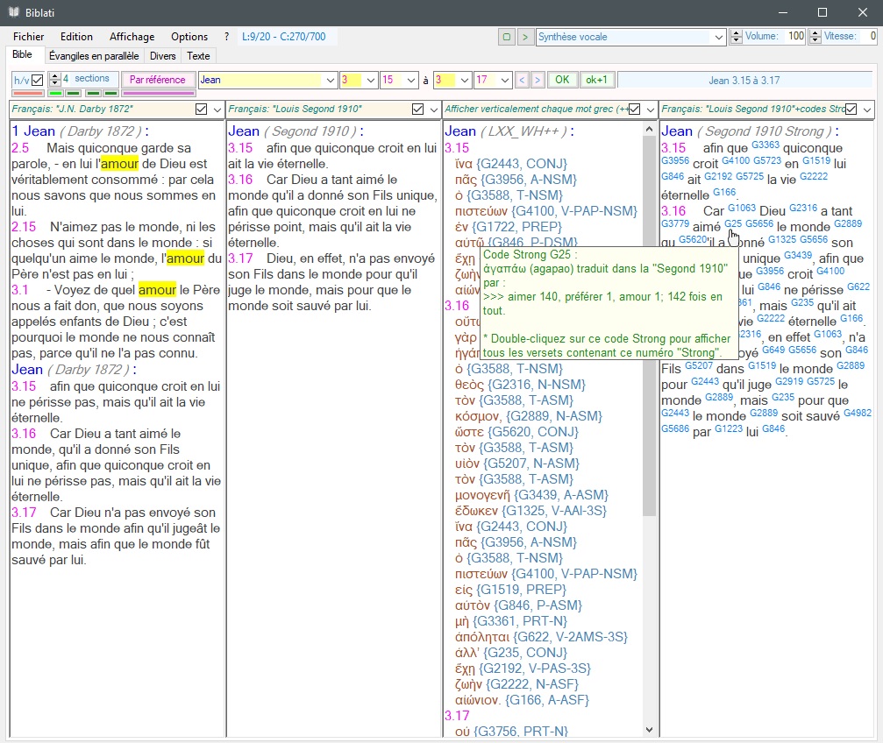This screenshot has width=883, height=743.
Task: Click the purple bar under Par référence
Action: [159, 93]
